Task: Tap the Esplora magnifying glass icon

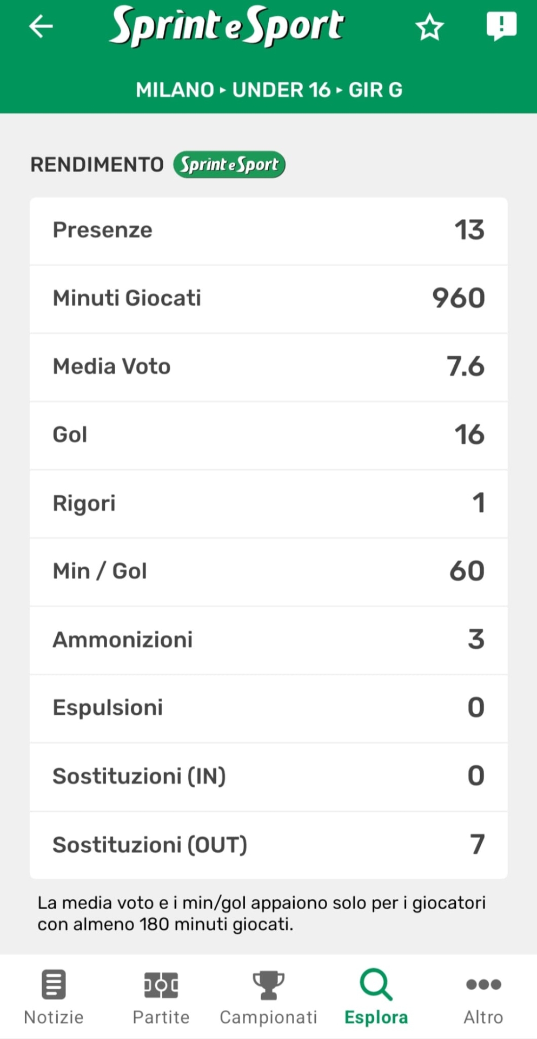Action: click(376, 984)
